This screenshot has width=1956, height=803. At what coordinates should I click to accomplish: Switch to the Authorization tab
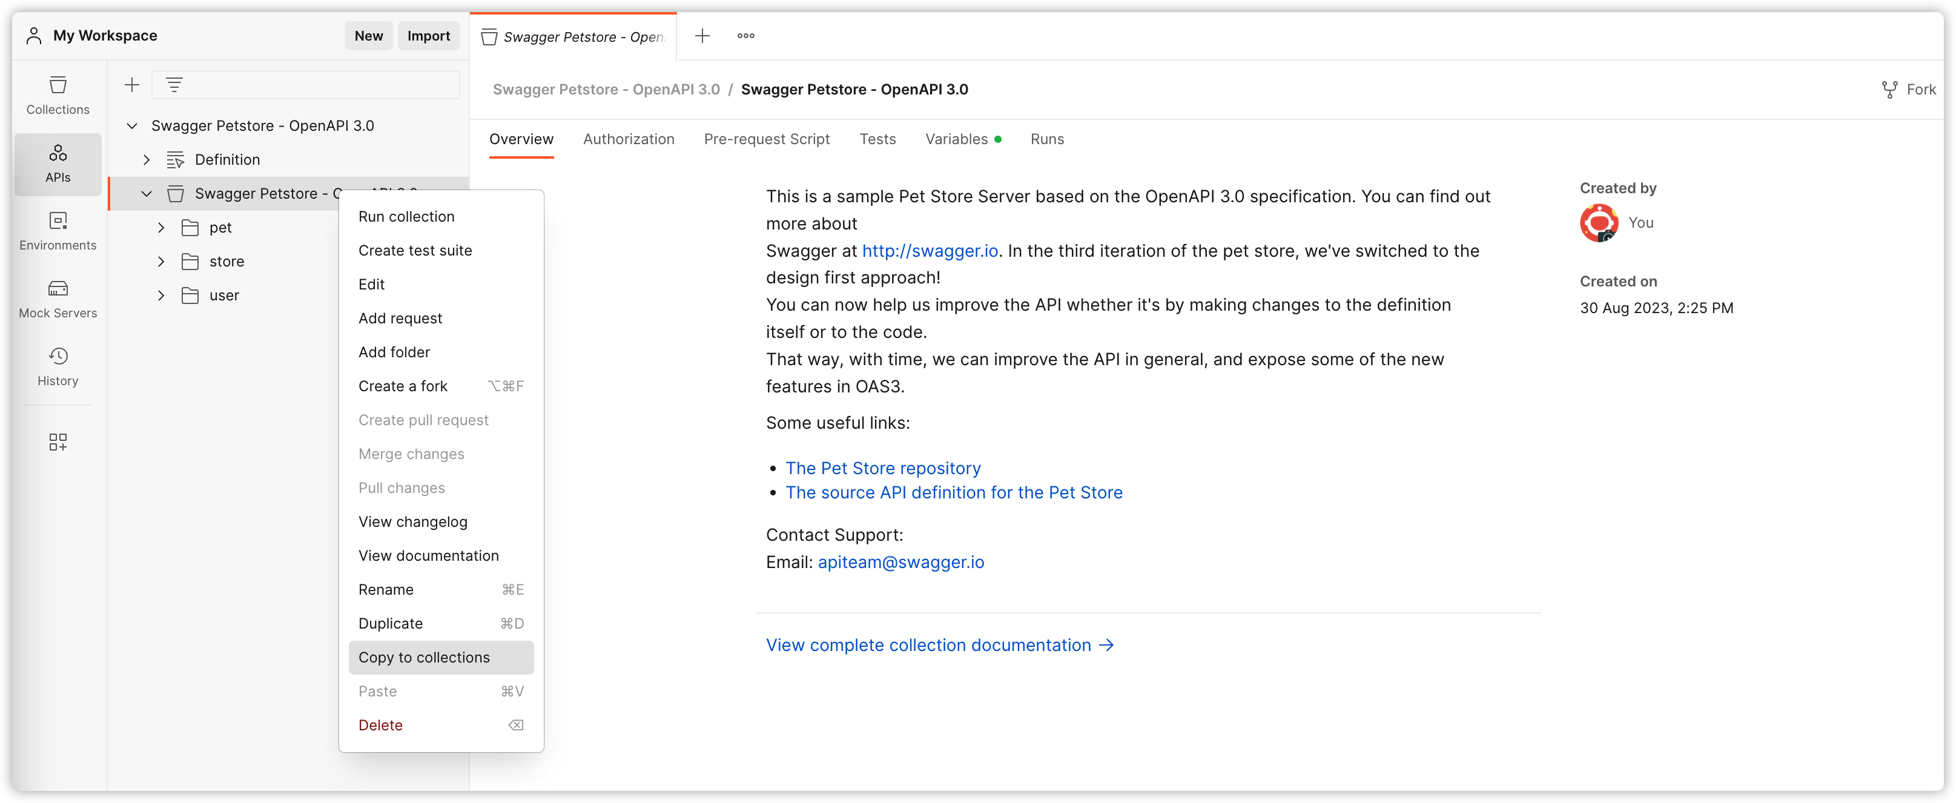pyautogui.click(x=629, y=139)
